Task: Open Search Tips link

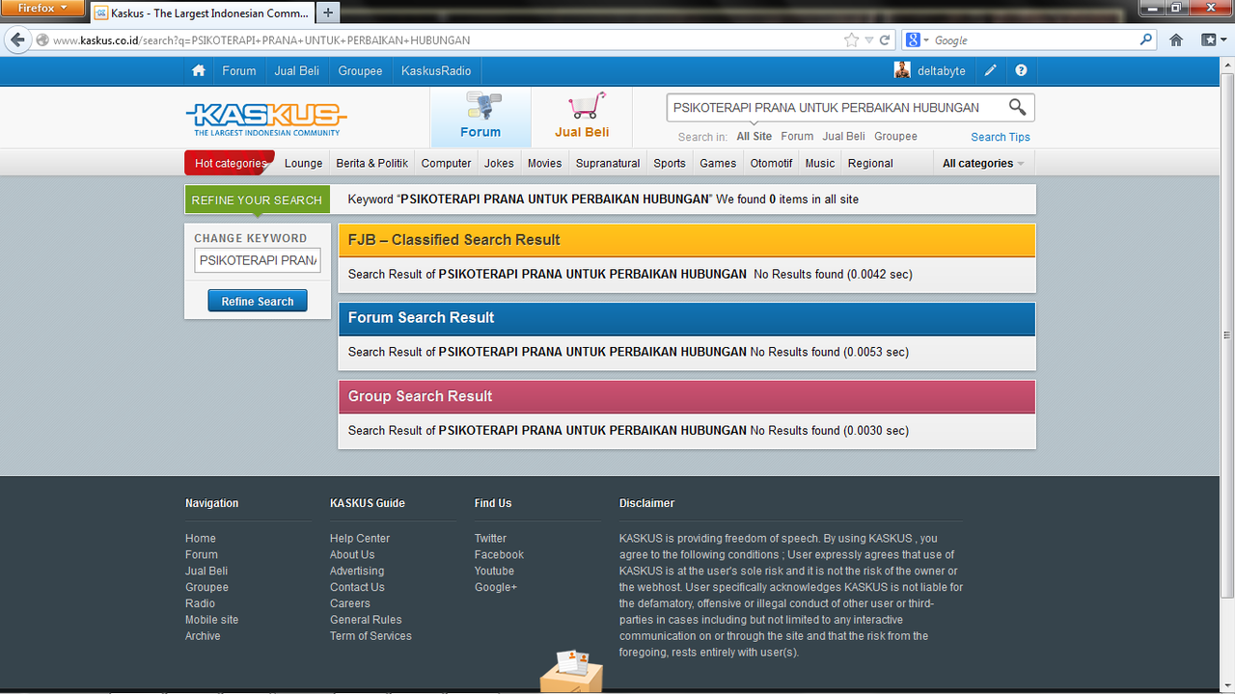Action: tap(1001, 137)
